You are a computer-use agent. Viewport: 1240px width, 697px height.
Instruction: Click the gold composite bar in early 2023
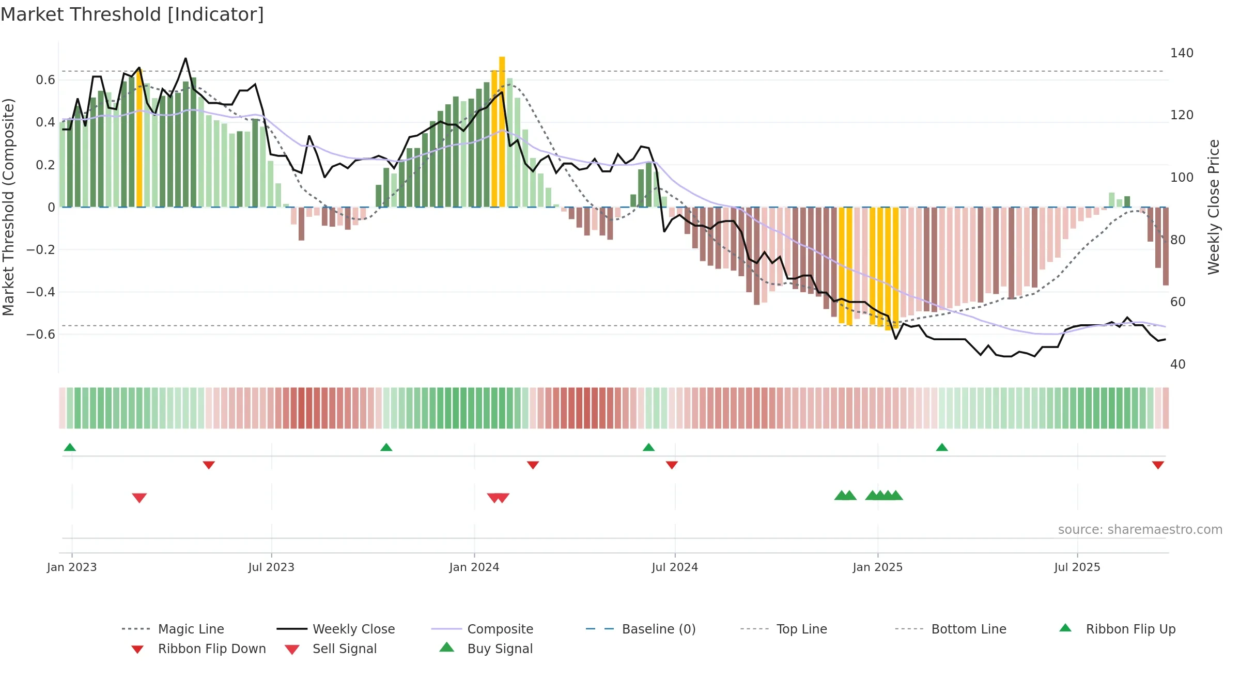click(139, 139)
